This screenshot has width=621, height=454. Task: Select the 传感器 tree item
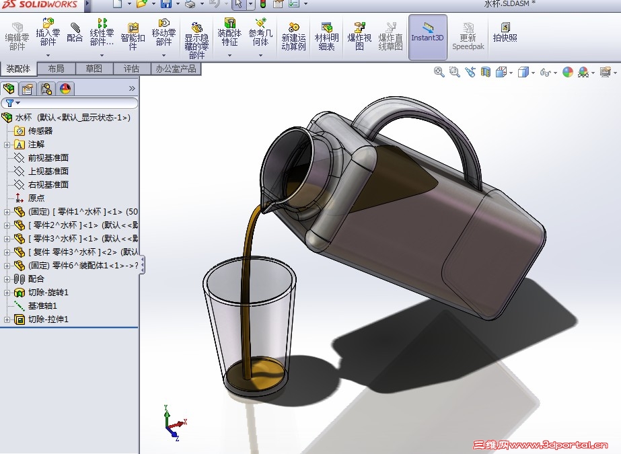coord(33,131)
